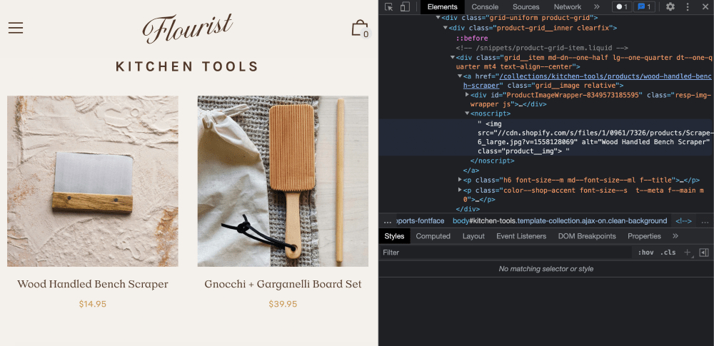This screenshot has width=714, height=346.
Task: Switch to the Elements tab
Action: click(442, 7)
